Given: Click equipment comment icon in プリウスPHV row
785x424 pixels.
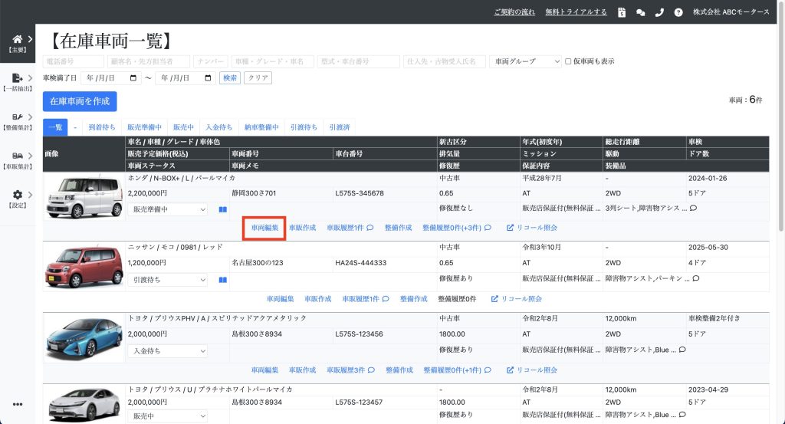Looking at the screenshot, I should click(x=682, y=350).
